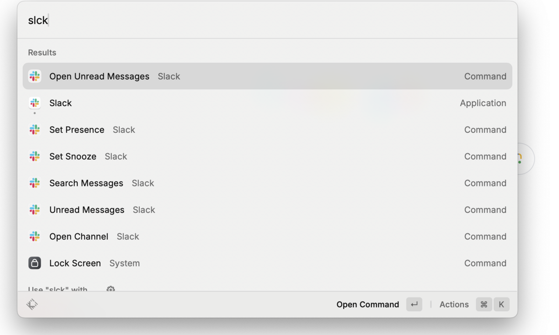Click the Command label in Open Channel row
The height and width of the screenshot is (335, 559).
click(x=485, y=237)
